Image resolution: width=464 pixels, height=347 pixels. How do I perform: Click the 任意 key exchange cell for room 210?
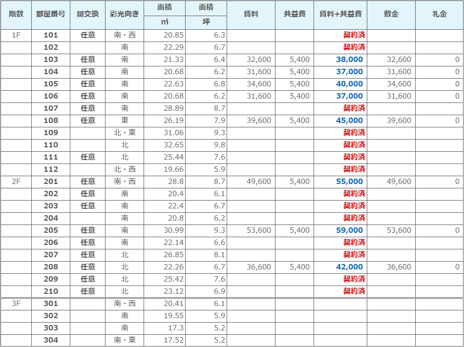click(88, 291)
